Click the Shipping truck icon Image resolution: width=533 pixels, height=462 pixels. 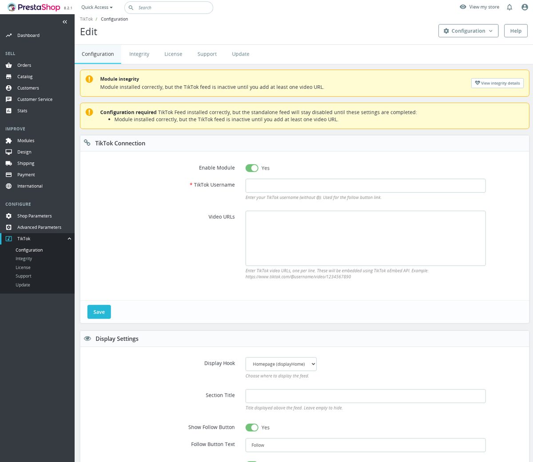8,163
